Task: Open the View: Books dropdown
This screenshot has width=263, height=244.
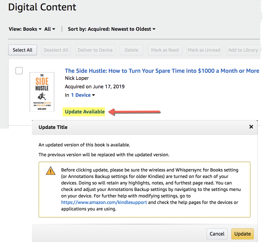Action: tap(25, 29)
